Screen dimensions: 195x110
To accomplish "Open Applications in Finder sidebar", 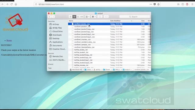I will [x=58, y=42].
